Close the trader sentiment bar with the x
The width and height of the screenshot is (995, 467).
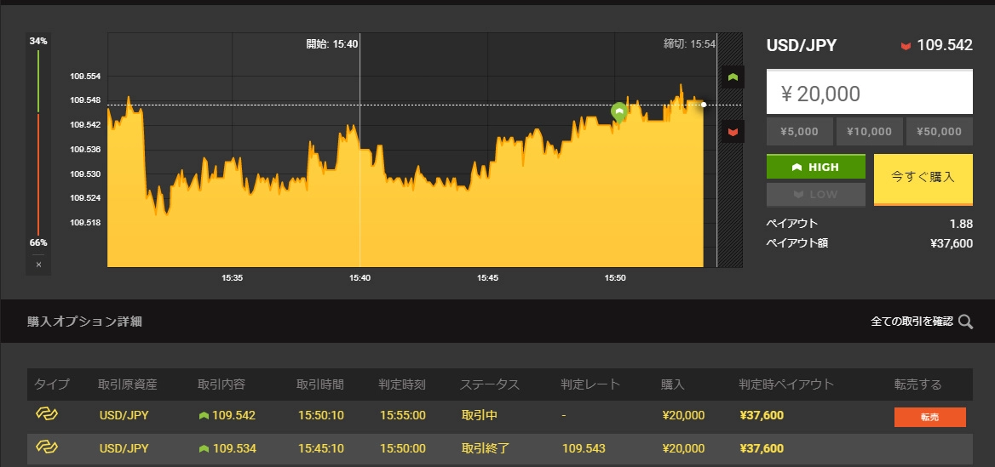(x=38, y=265)
